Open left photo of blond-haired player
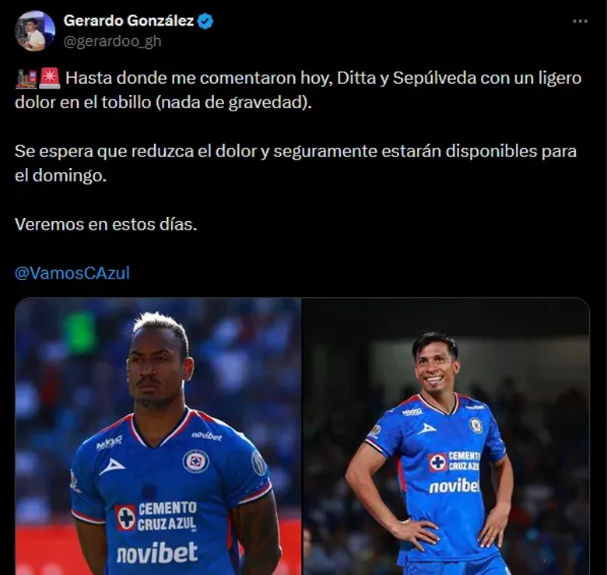This screenshot has width=607, height=575. [x=158, y=436]
